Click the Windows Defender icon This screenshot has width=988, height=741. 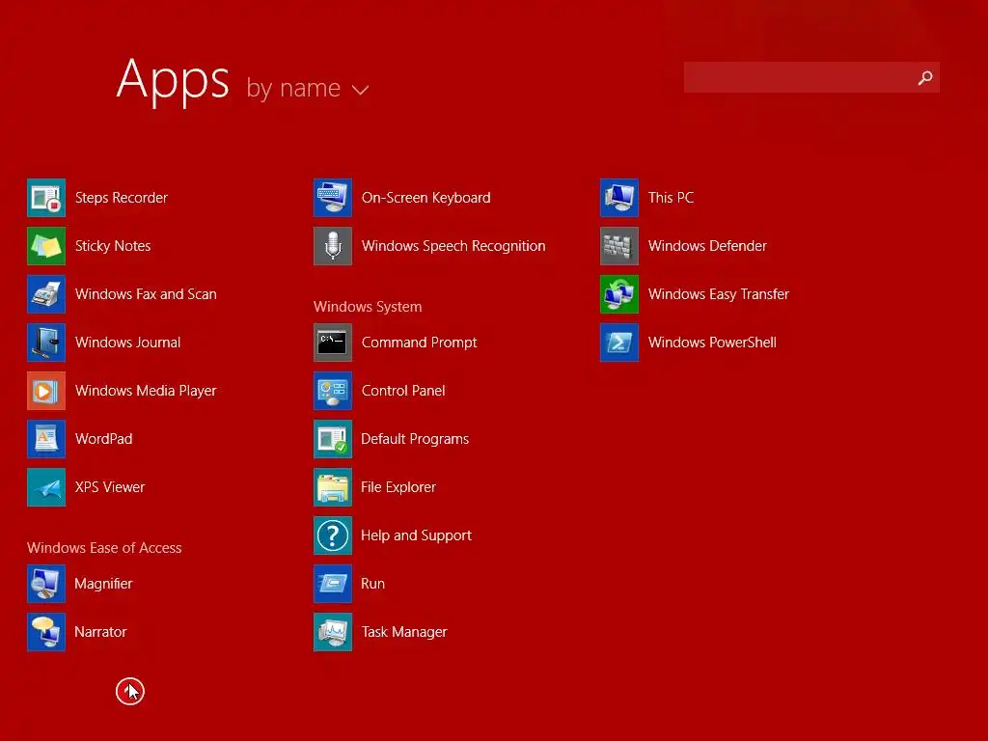coord(619,246)
